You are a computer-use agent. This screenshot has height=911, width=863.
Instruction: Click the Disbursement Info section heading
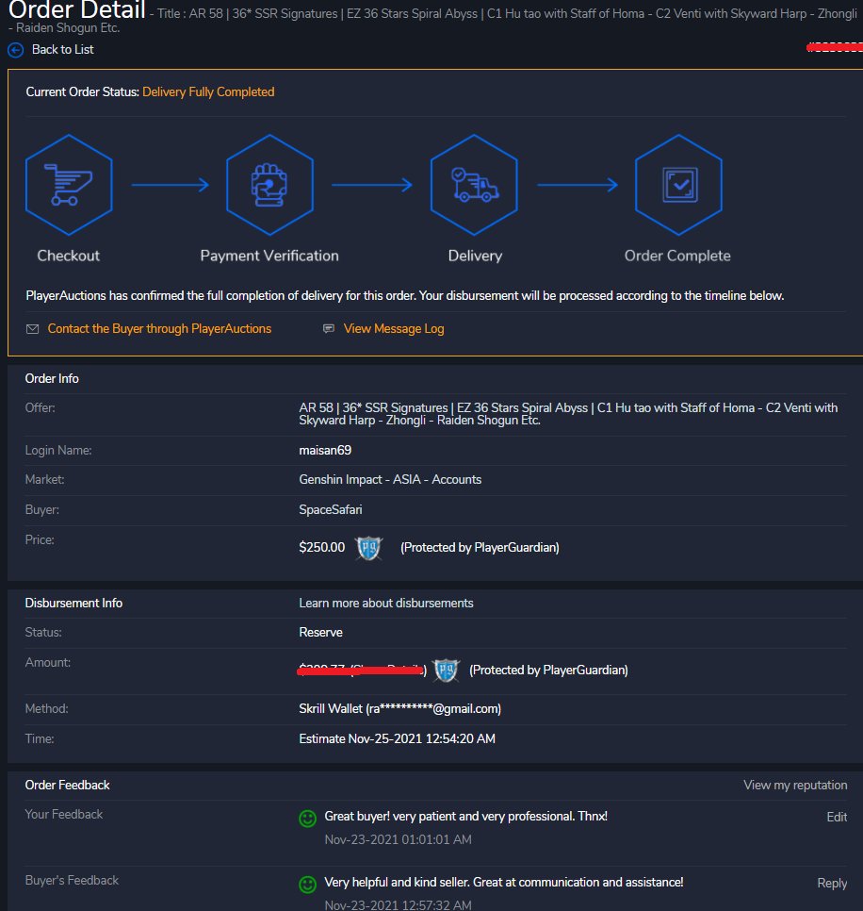[x=73, y=603]
